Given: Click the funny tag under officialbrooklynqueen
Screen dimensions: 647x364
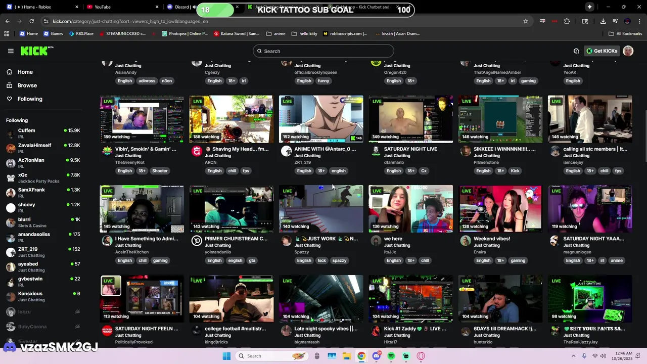Looking at the screenshot, I should [x=323, y=81].
